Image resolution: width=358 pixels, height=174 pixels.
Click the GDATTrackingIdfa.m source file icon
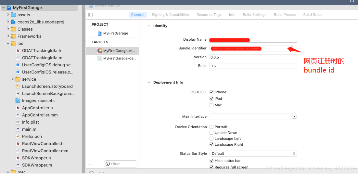(x=18, y=58)
